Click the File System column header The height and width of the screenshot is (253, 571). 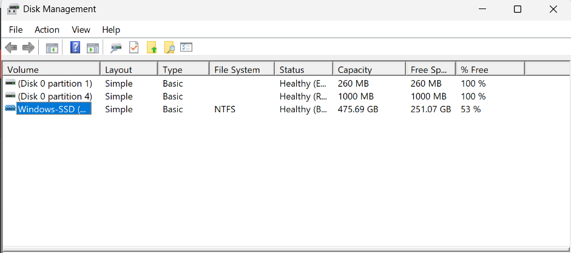pyautogui.click(x=241, y=70)
